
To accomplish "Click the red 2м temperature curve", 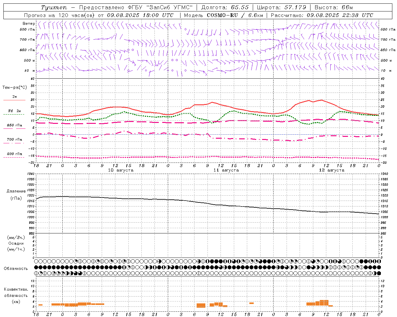I will (208, 105).
